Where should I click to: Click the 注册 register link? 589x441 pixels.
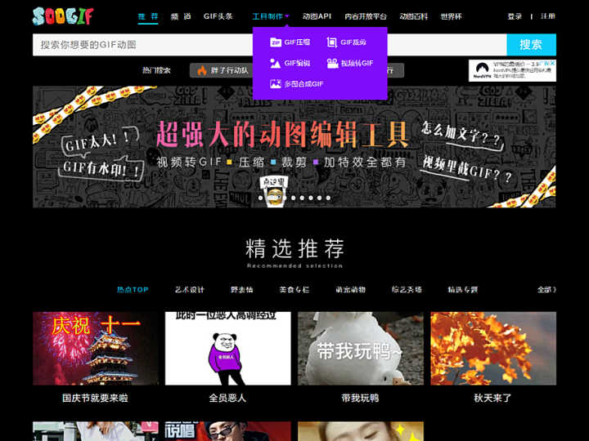[548, 16]
